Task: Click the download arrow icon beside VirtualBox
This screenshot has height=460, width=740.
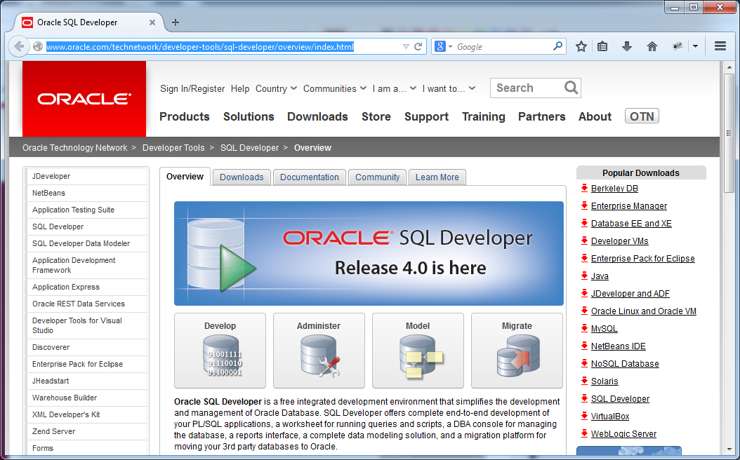Action: [584, 416]
